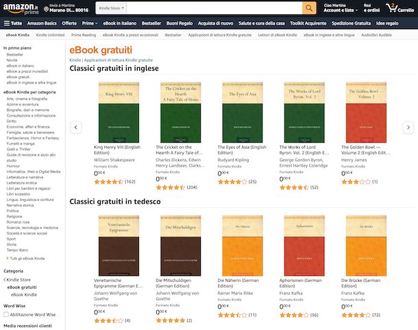This screenshot has height=330, width=418.
Task: Open the (204) reviews count link
Action: tap(192, 187)
